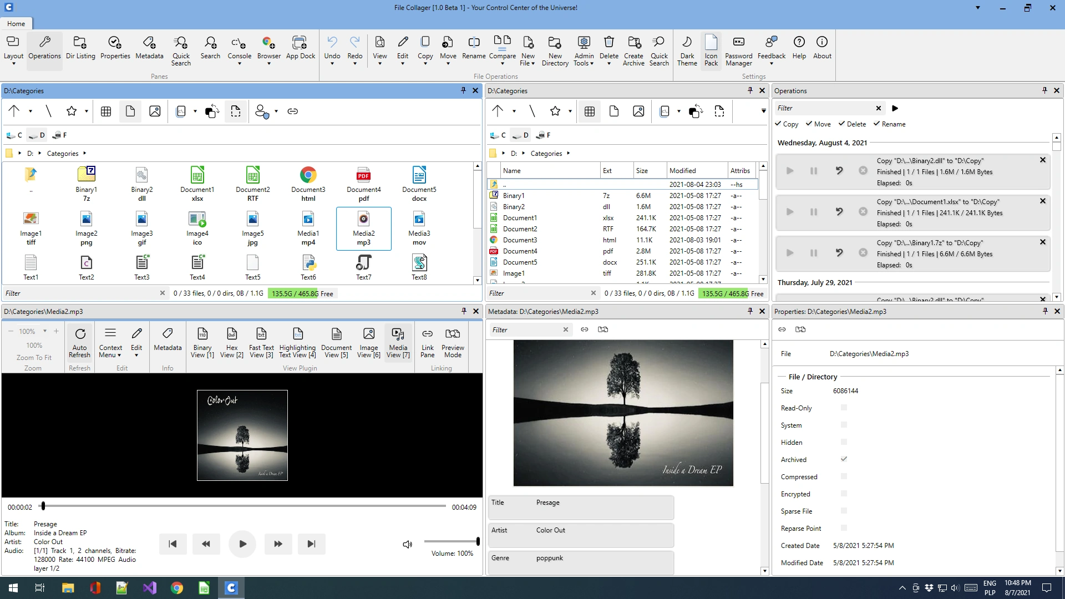Toggle the System attribute checkbox

tap(844, 425)
